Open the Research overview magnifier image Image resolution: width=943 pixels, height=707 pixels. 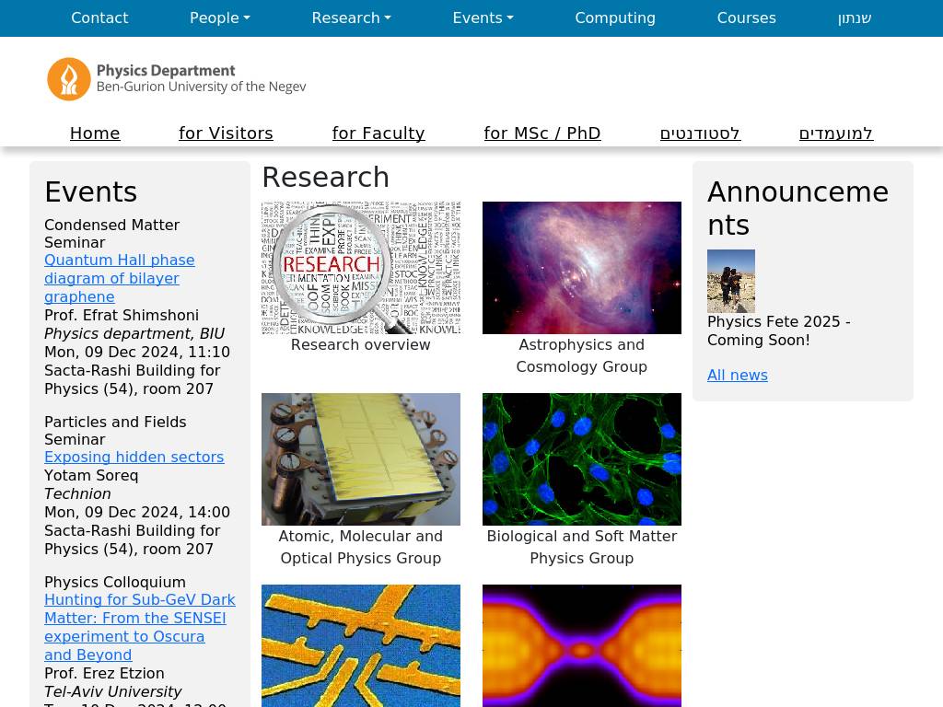(x=360, y=268)
